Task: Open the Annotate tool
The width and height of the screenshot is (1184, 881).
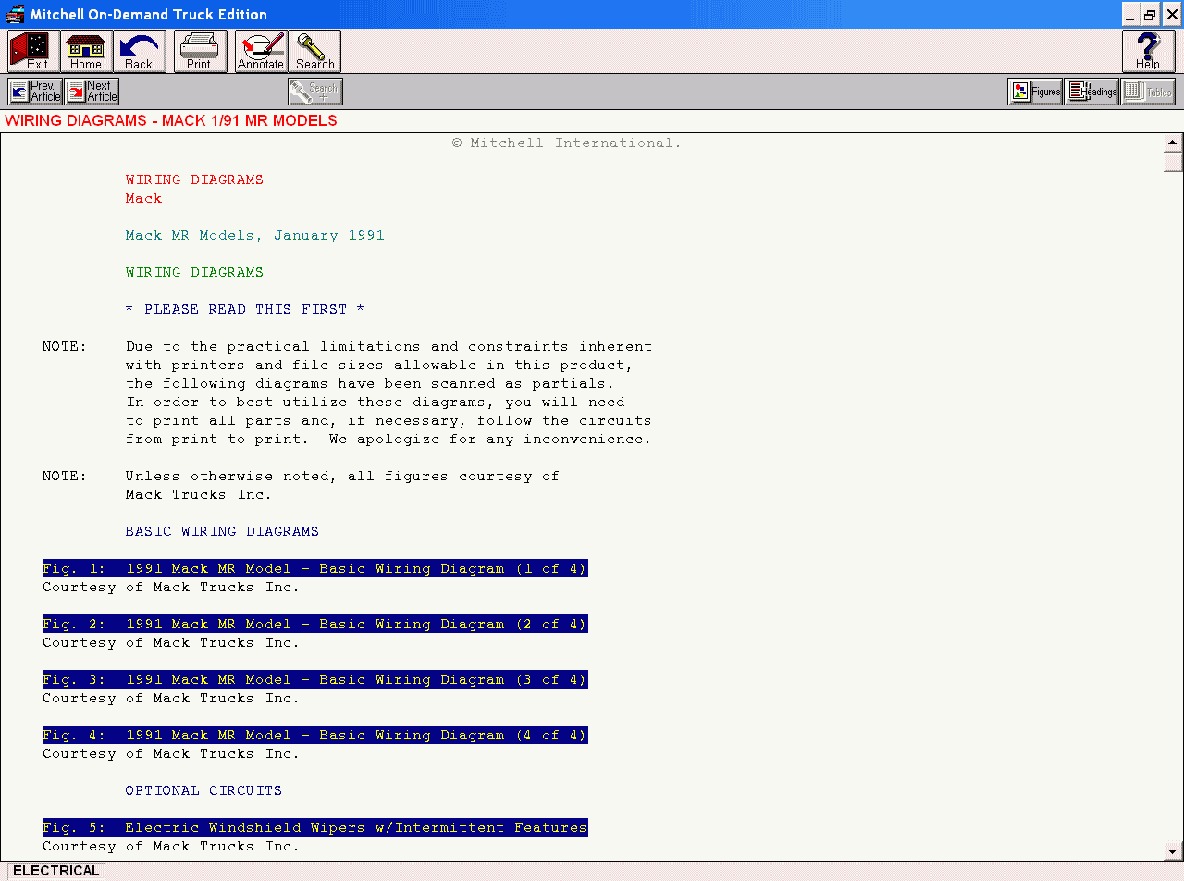Action: pyautogui.click(x=261, y=51)
